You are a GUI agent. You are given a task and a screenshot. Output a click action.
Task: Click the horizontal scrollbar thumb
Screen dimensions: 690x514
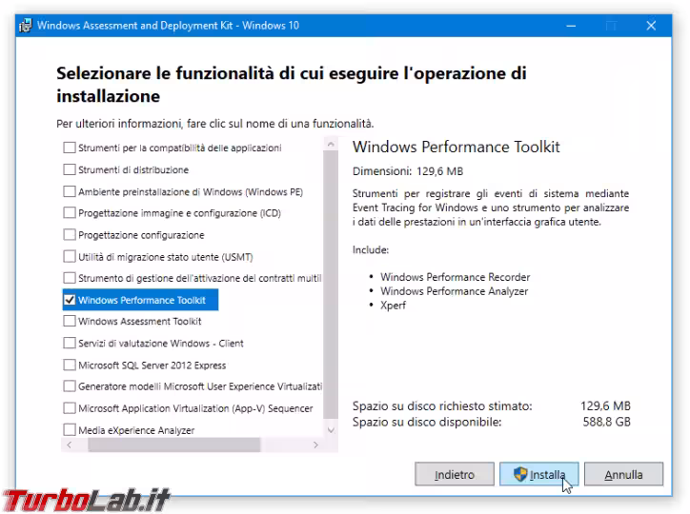pos(173,445)
